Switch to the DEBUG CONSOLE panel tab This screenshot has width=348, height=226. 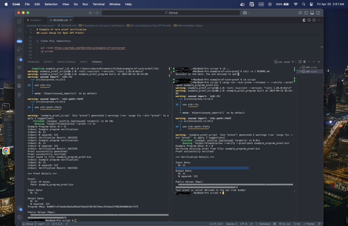66,62
